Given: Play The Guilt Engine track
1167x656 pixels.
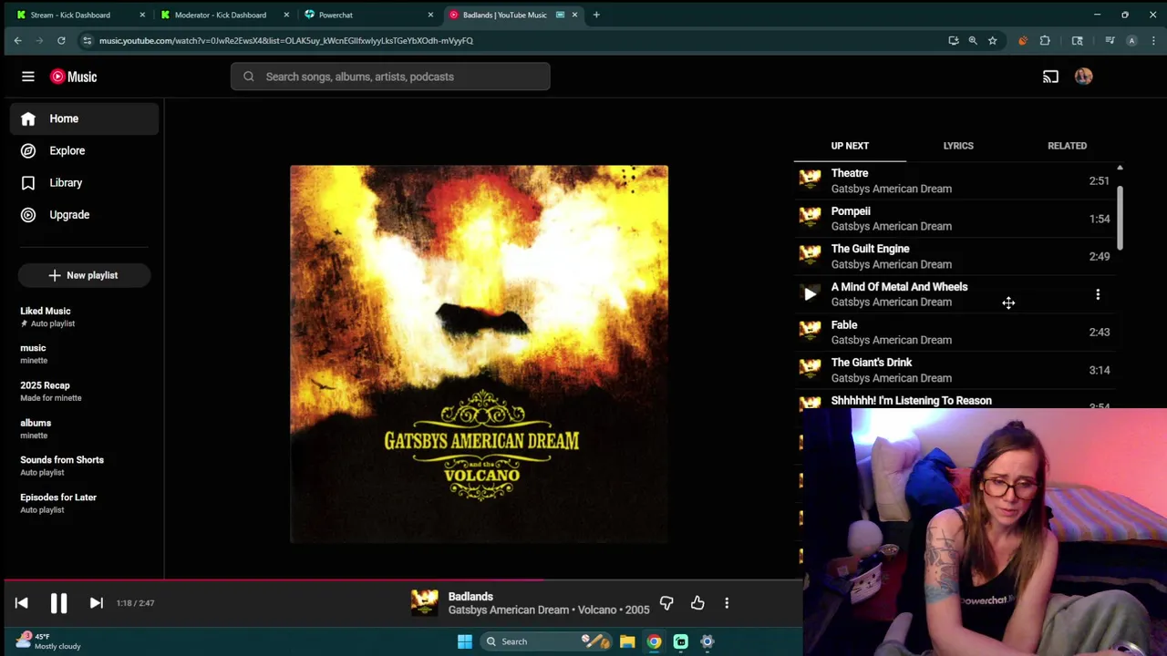Looking at the screenshot, I should point(955,256).
